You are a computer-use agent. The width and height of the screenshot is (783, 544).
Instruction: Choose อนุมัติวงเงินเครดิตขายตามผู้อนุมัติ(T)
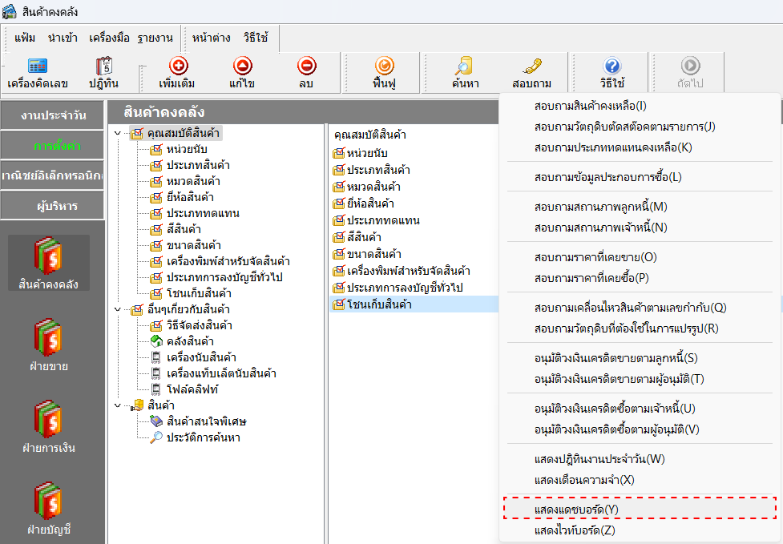[640, 379]
